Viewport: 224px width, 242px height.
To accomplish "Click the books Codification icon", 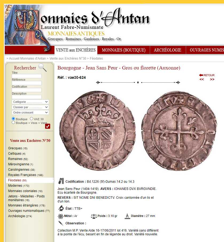I will coord(61,181).
